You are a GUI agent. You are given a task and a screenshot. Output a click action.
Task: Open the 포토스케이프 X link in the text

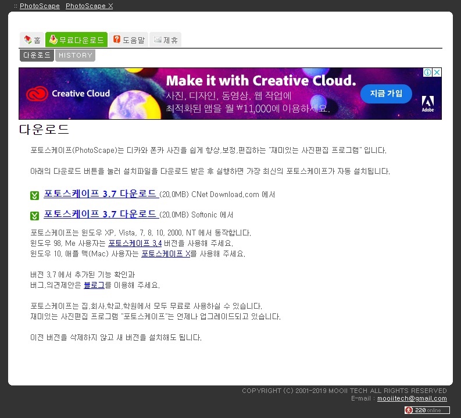tap(166, 253)
